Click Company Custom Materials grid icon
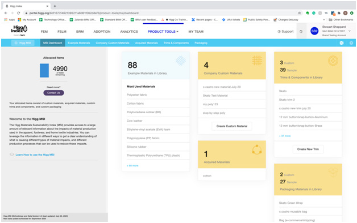 (257, 61)
